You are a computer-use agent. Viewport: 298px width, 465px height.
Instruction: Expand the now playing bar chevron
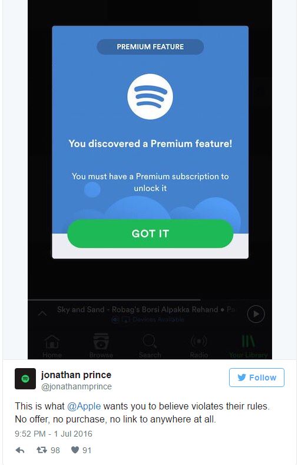42,313
